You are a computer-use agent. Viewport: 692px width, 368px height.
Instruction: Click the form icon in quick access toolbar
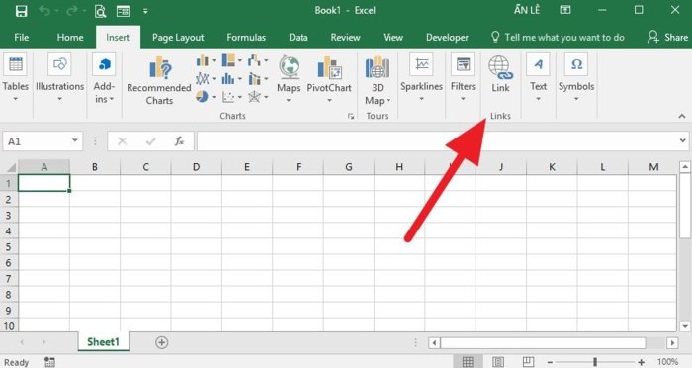tap(123, 11)
